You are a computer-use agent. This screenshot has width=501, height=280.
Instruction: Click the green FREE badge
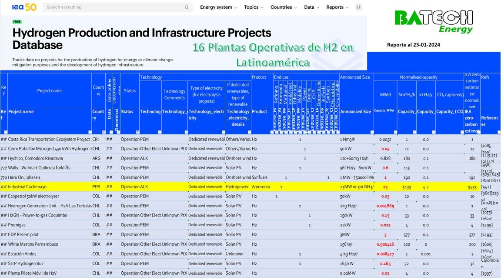[17, 22]
